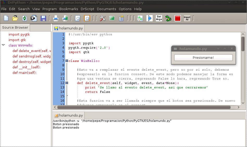Screen dimensions: 247x147
Task: Click the pygtk.require('2.0') code line
Action: click(x=89, y=48)
